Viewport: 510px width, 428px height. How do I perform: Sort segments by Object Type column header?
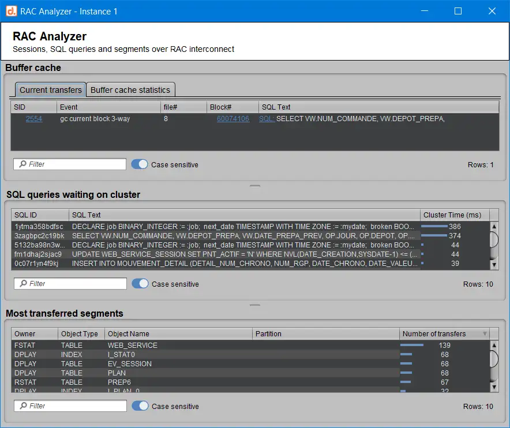tap(81, 333)
